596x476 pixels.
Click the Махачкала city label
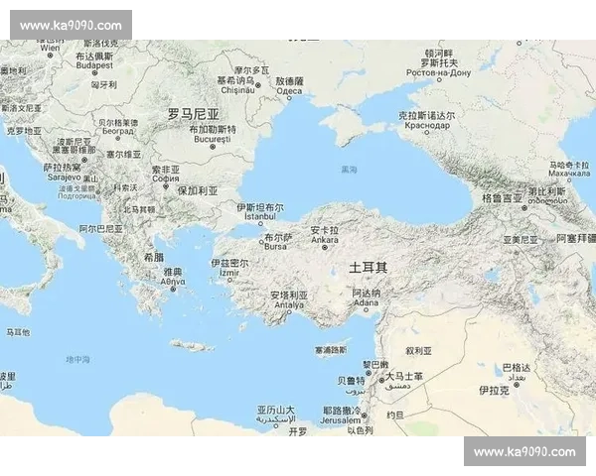[569, 174]
